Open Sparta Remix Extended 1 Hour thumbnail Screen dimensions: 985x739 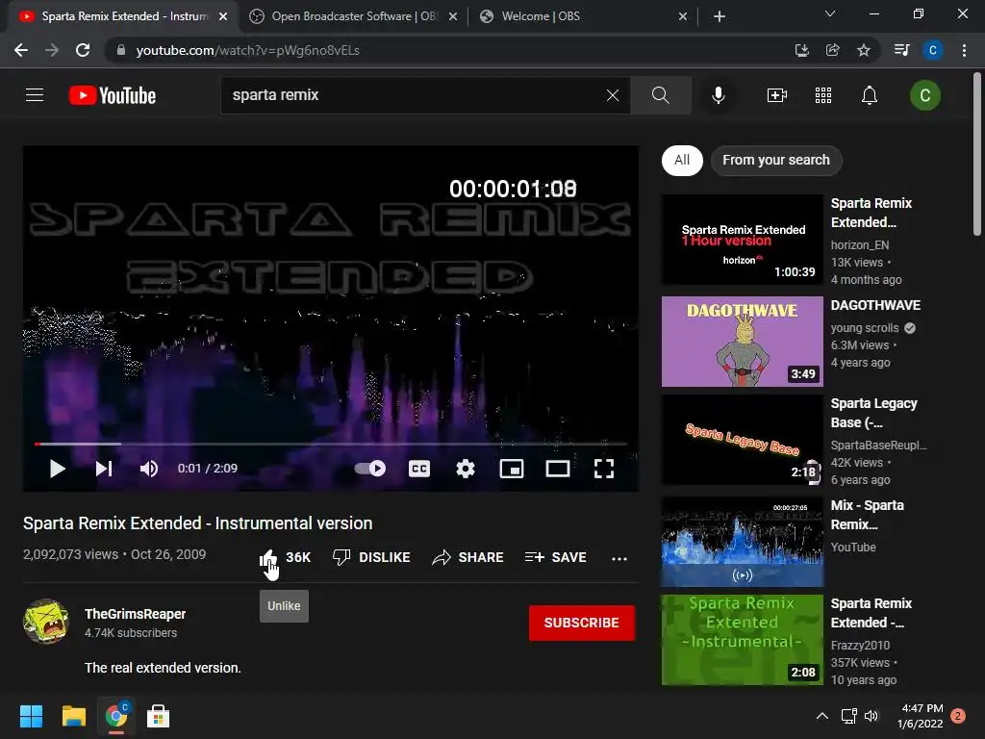coord(743,240)
